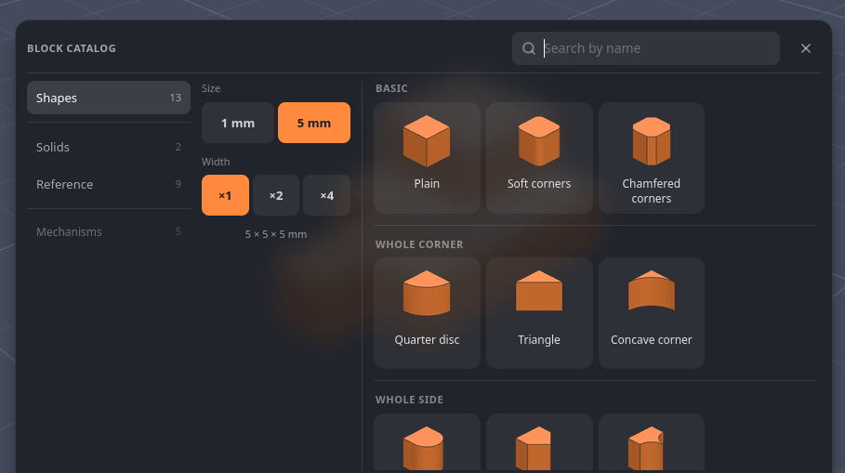Open the Shapes category
The height and width of the screenshot is (473, 845).
tap(109, 98)
